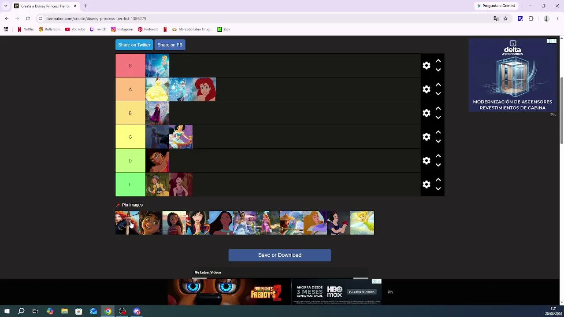Move A tier row down
The image size is (564, 317).
[438, 94]
